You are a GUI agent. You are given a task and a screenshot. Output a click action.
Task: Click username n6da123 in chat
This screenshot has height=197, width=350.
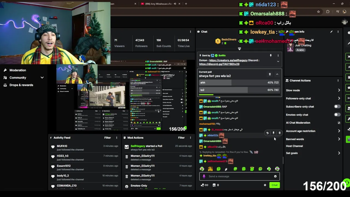(212, 135)
